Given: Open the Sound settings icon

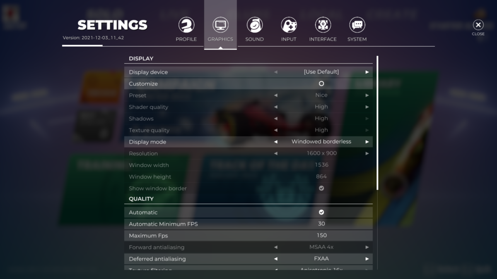Looking at the screenshot, I should [254, 25].
